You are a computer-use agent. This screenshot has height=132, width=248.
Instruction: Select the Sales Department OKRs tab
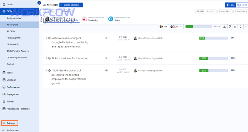[119, 19]
